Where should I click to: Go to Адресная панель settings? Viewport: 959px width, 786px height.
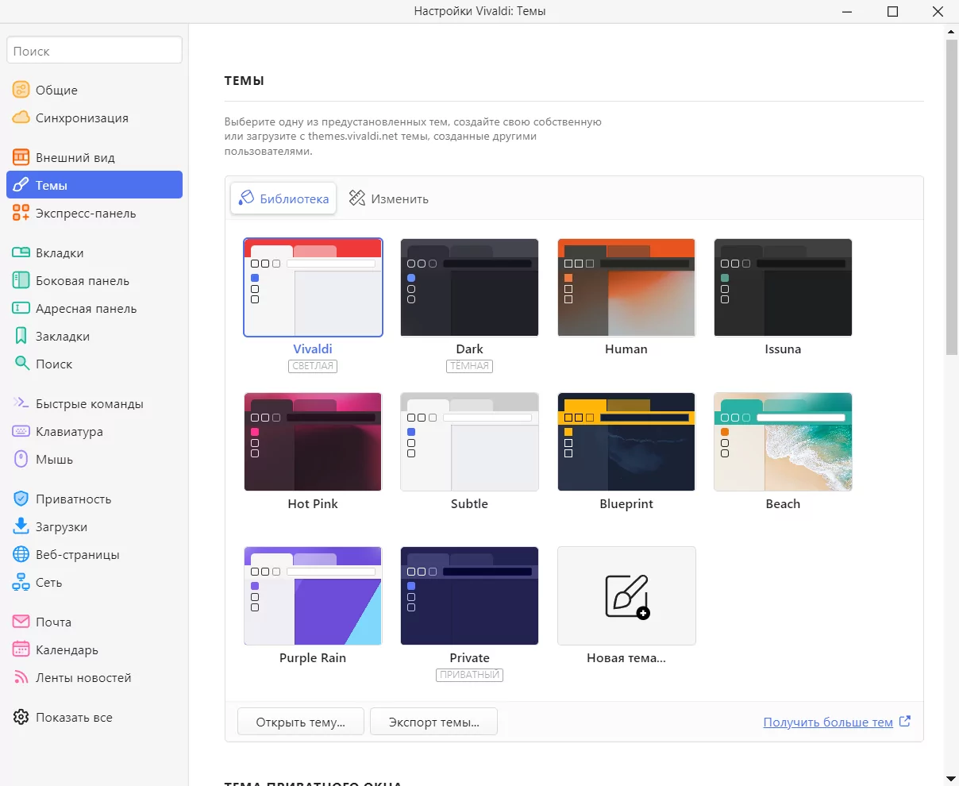(x=94, y=308)
